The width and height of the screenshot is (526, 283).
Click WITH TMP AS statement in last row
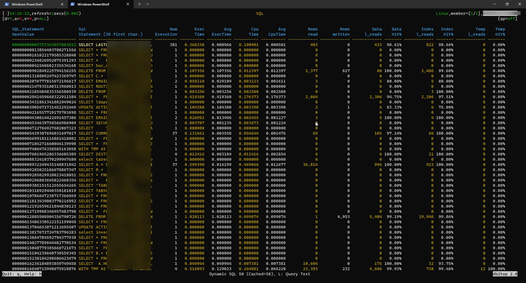pos(92,269)
